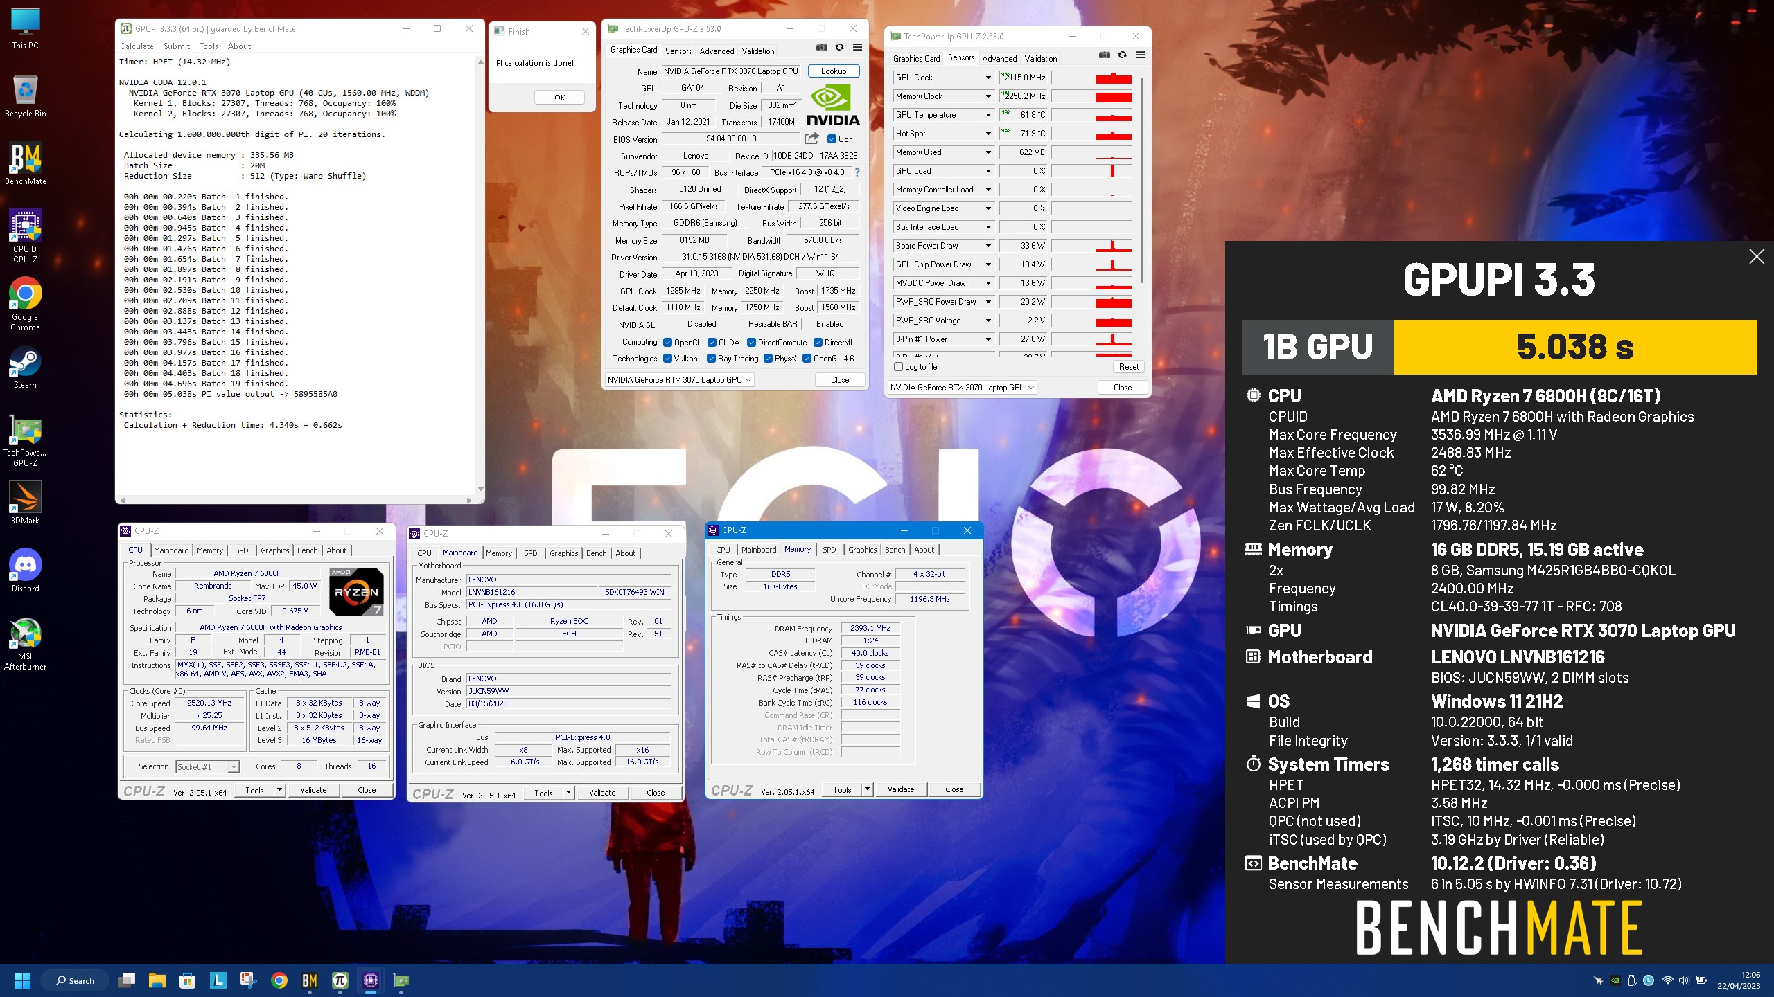This screenshot has width=1774, height=997.
Task: Open Socket #1 selection dropdown in CPU-Z
Action: [207, 767]
